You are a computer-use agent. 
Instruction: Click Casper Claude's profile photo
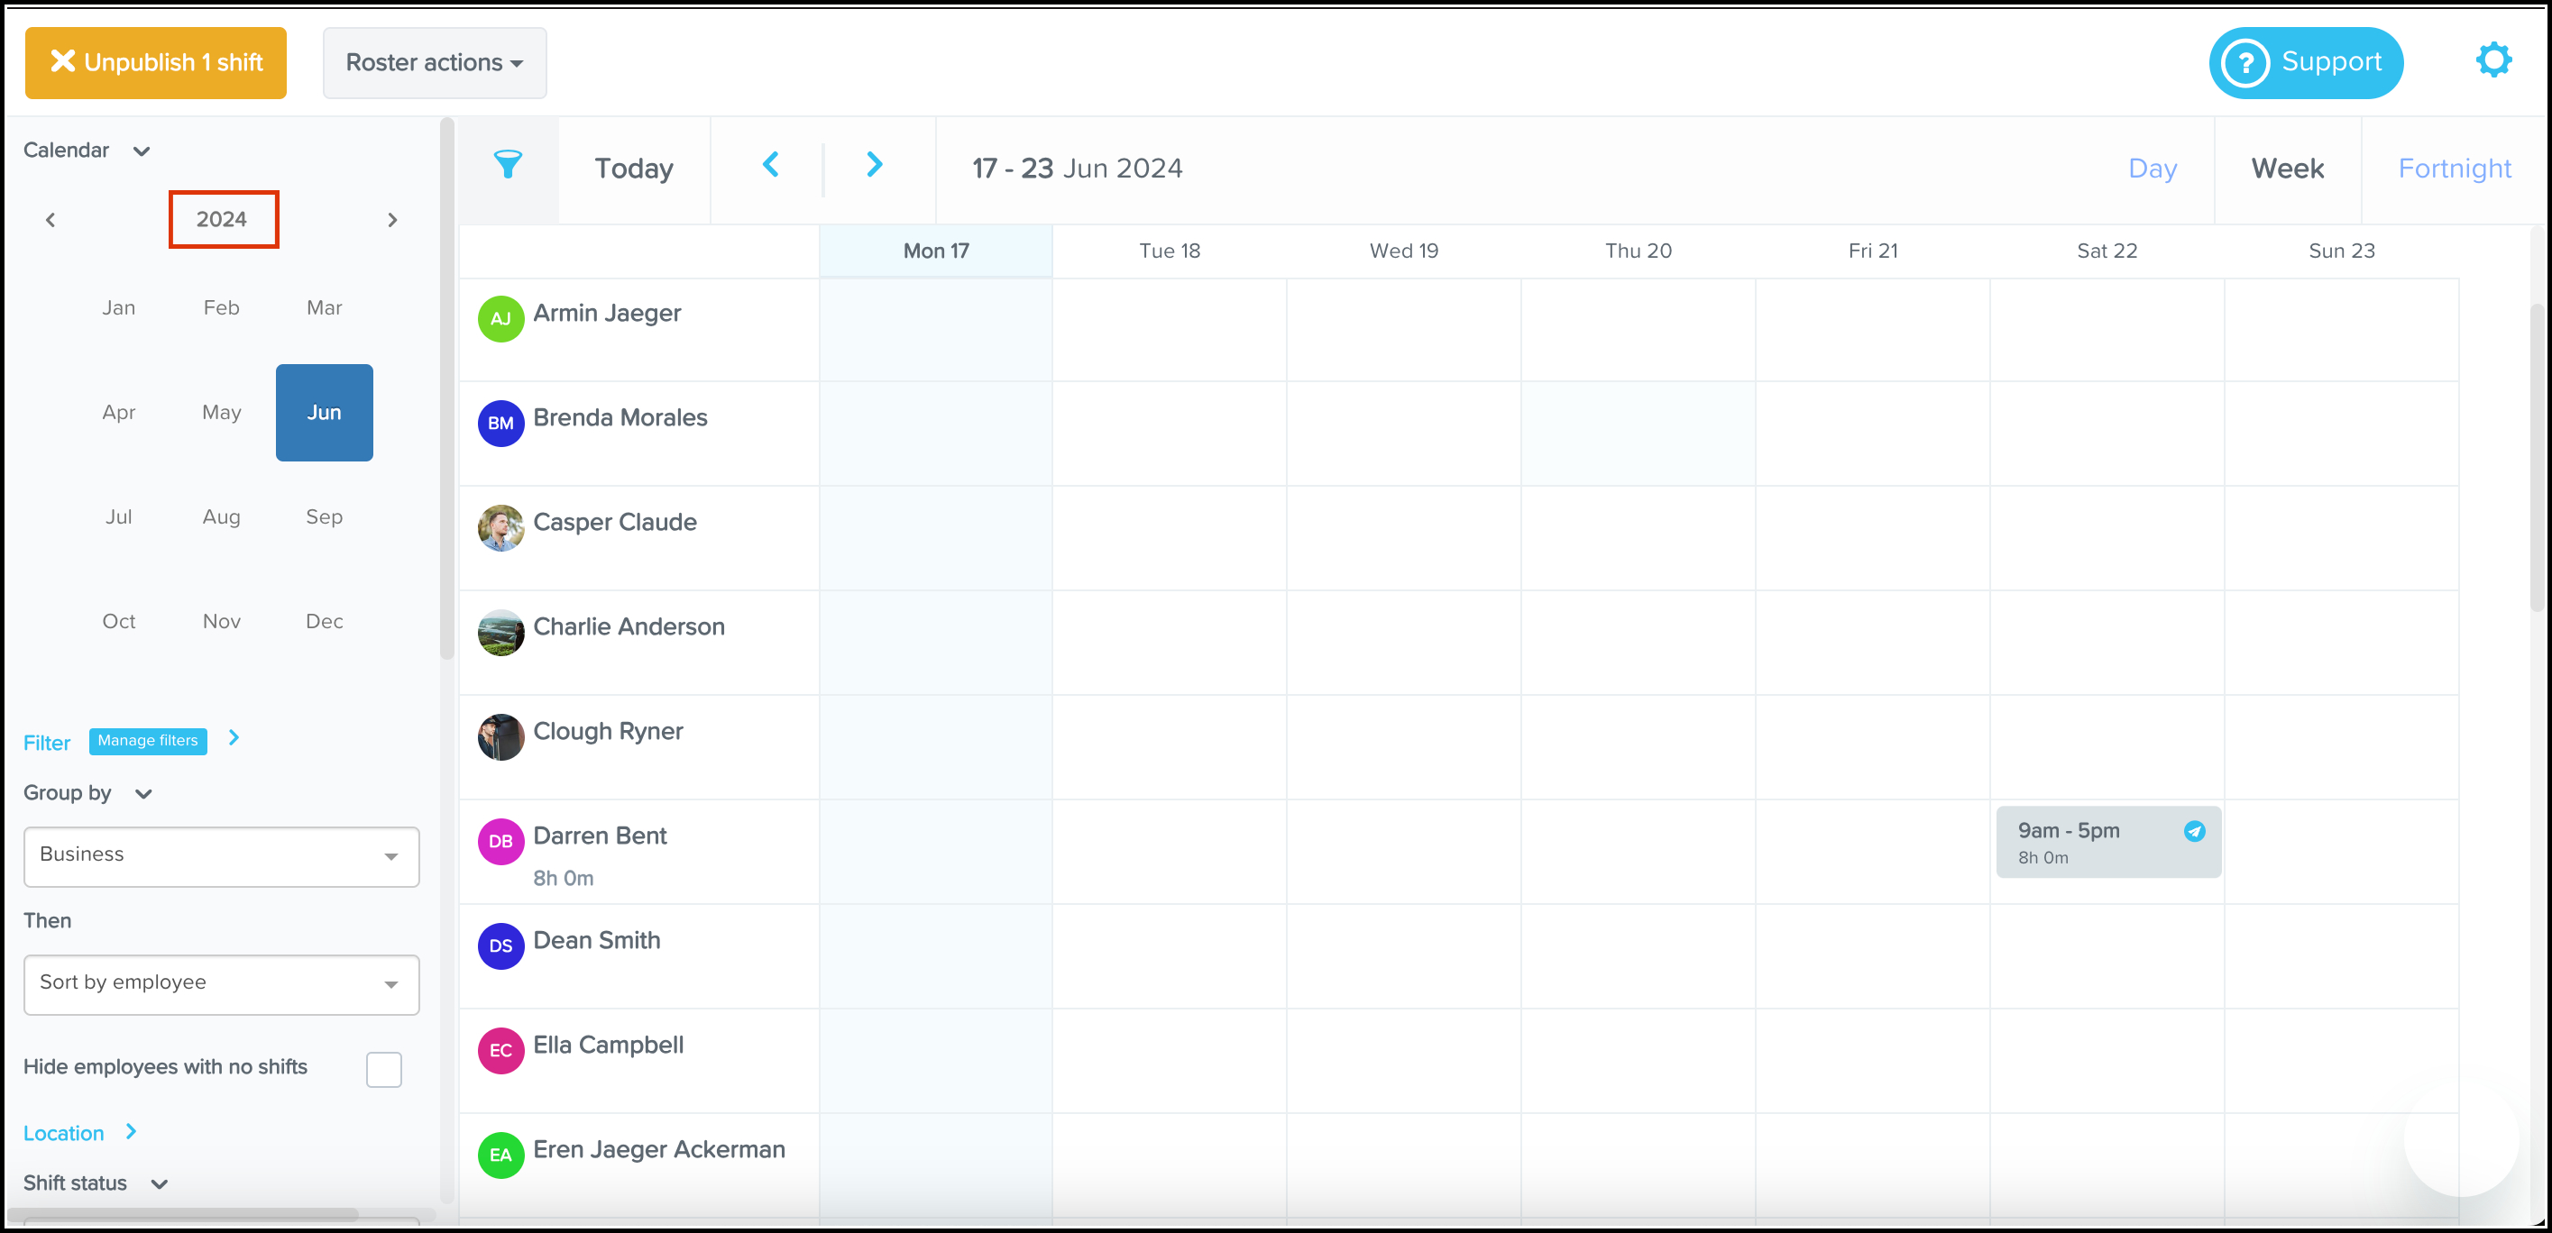[500, 528]
